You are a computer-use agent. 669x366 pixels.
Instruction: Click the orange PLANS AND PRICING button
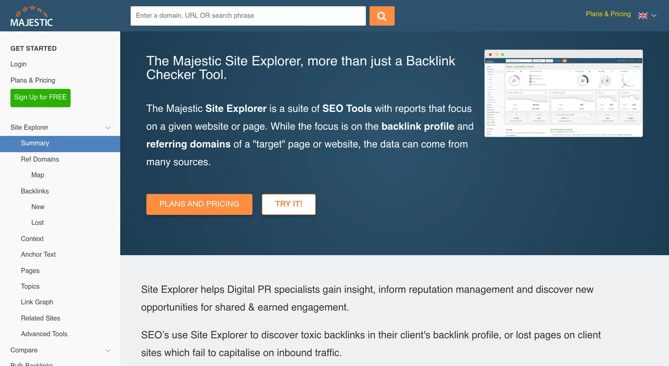[x=199, y=204]
